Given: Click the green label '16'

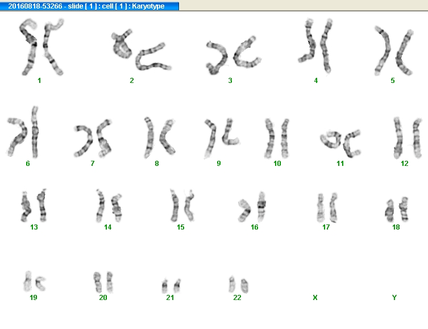Looking at the screenshot, I should (255, 227).
